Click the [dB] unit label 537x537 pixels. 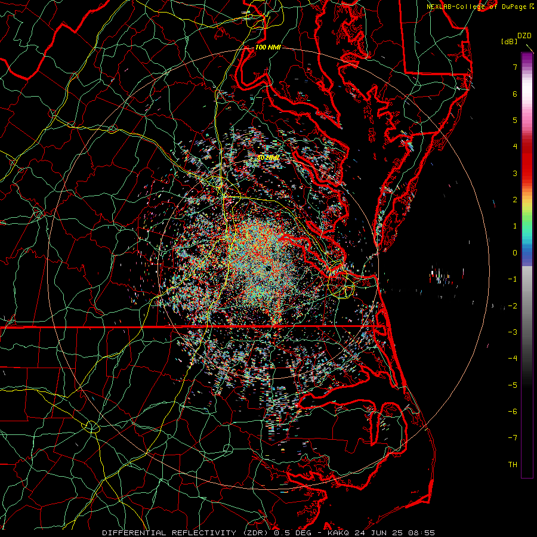(x=510, y=41)
